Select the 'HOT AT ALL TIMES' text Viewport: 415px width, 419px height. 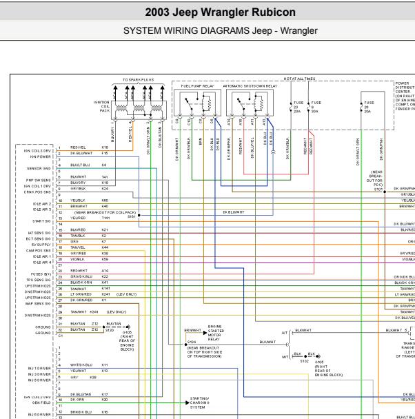tap(299, 79)
